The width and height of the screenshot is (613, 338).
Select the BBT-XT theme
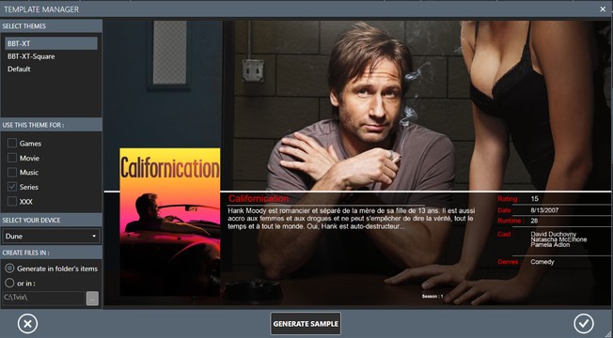tap(51, 43)
